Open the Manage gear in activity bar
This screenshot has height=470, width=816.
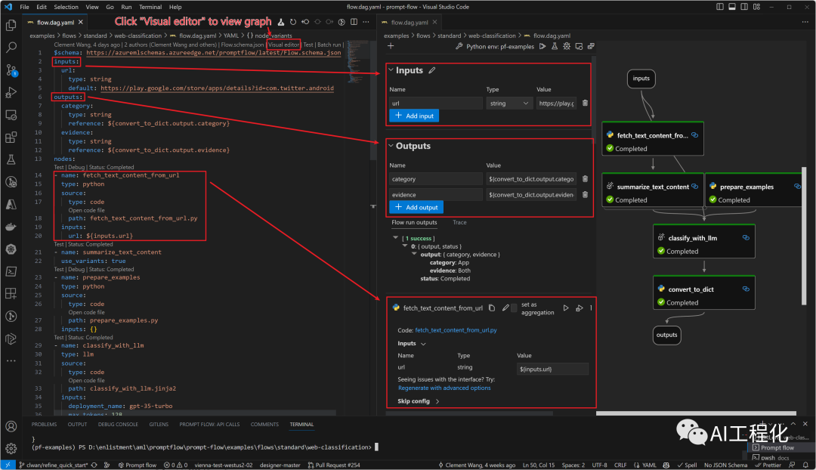click(11, 447)
